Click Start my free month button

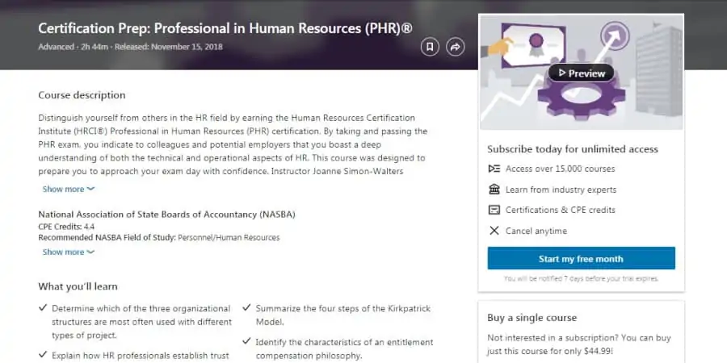pyautogui.click(x=581, y=258)
